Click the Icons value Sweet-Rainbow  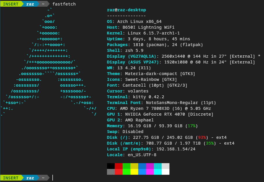click(x=142, y=79)
